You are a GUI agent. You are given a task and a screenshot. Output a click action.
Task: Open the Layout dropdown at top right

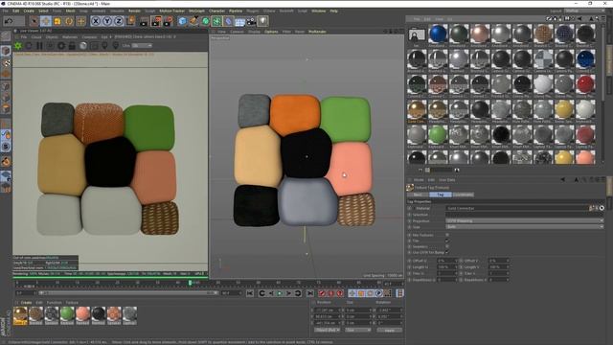[x=584, y=11]
